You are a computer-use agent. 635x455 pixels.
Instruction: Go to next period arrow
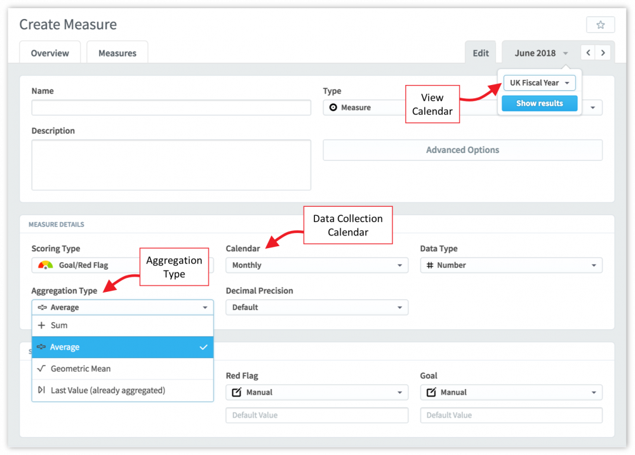tap(603, 53)
